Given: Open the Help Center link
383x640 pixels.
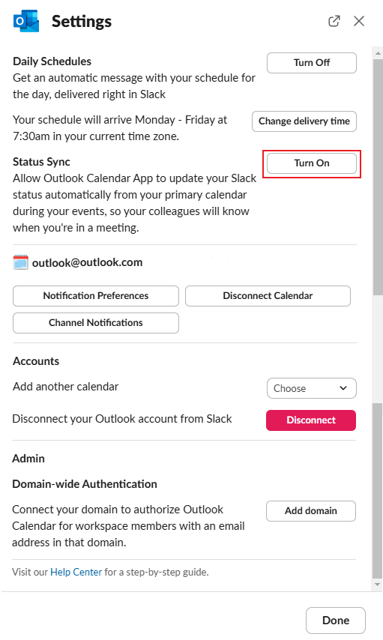Looking at the screenshot, I should (76, 573).
